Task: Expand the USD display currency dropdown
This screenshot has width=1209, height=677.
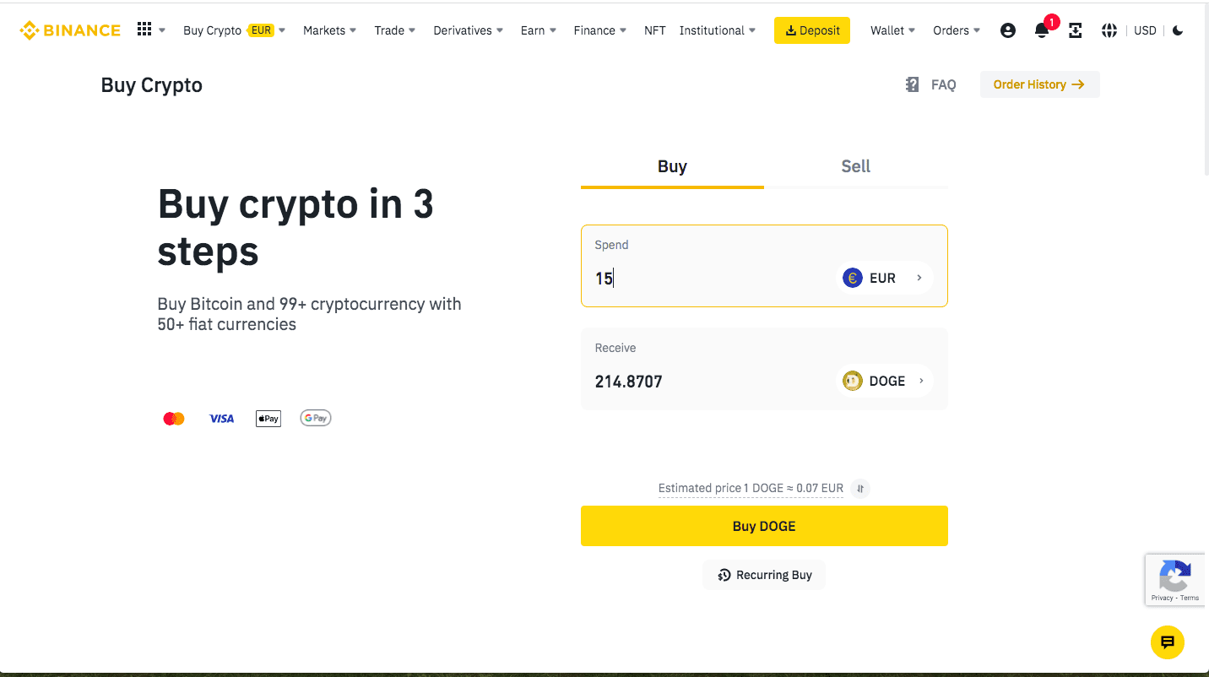Action: point(1146,30)
